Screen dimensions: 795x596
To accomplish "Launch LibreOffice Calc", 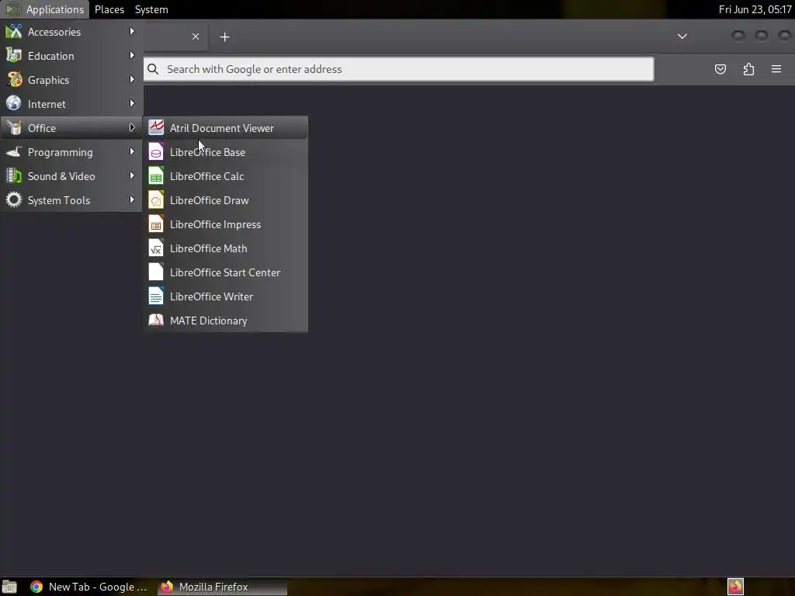I will coord(226,176).
